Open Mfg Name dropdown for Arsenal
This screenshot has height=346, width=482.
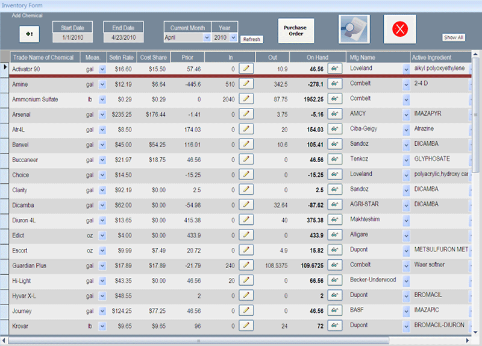[x=406, y=115]
